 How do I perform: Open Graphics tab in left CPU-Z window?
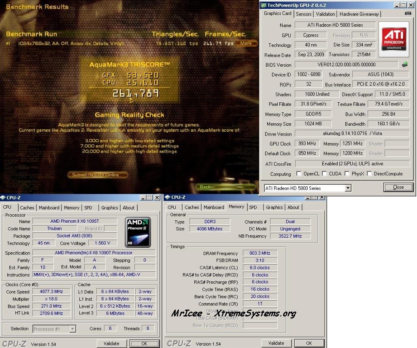[x=109, y=208]
